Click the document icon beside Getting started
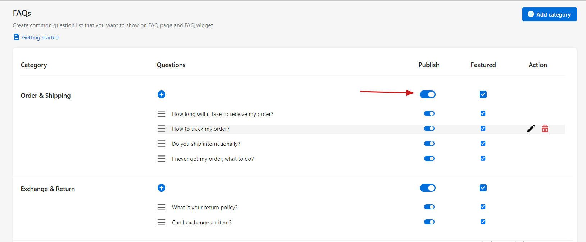 tap(16, 37)
